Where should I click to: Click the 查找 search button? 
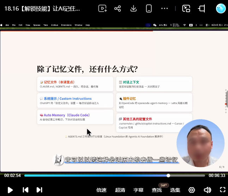(157, 190)
